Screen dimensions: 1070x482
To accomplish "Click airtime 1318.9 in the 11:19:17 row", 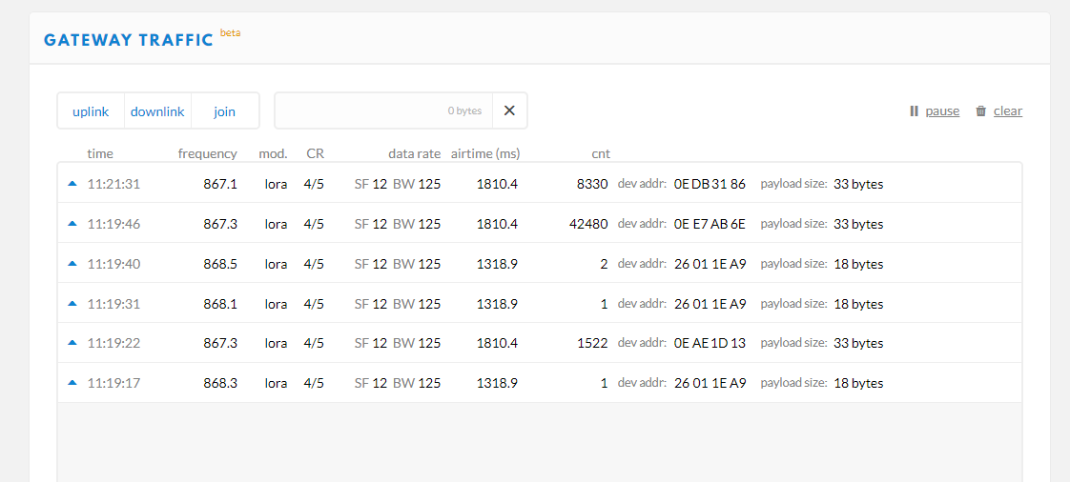I will 498,383.
